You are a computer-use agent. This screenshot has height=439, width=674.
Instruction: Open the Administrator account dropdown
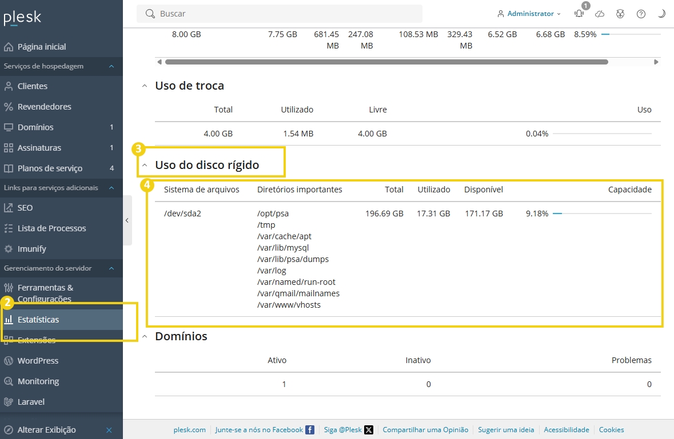click(529, 14)
